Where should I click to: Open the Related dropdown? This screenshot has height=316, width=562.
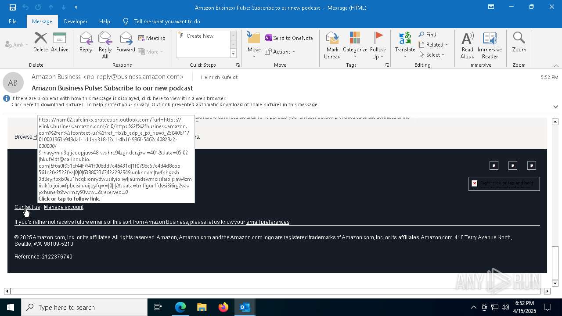tap(433, 45)
